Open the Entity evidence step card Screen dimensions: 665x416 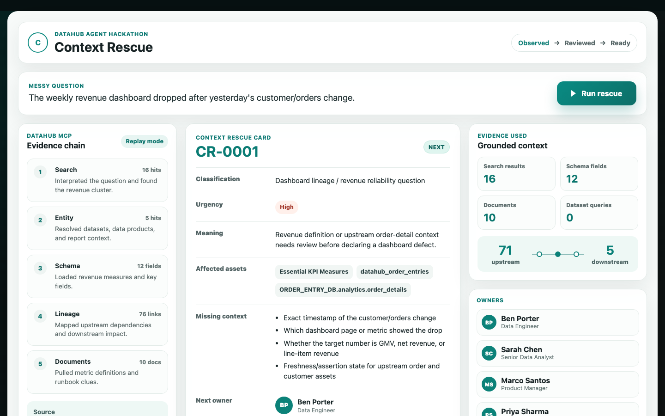tap(97, 228)
